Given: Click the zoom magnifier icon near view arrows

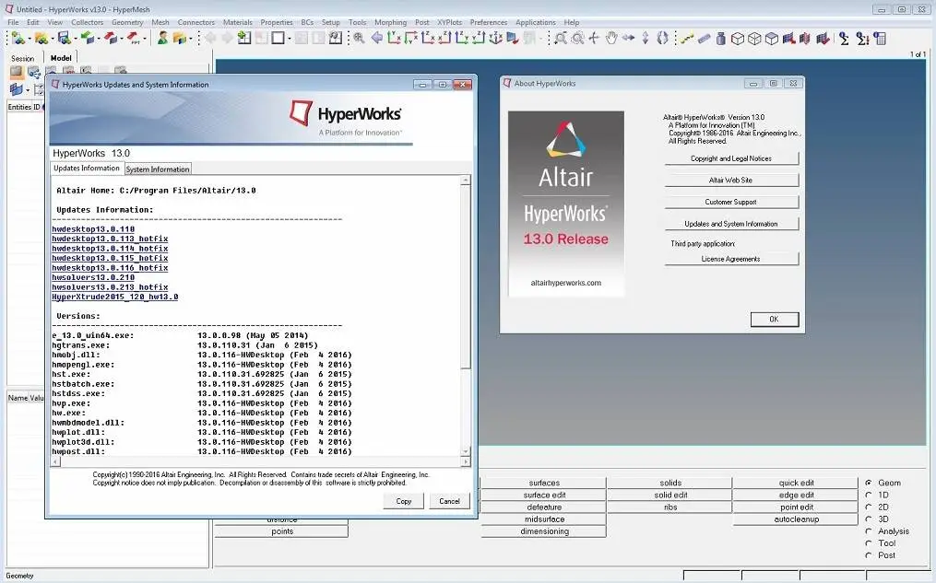Looking at the screenshot, I should (359, 38).
